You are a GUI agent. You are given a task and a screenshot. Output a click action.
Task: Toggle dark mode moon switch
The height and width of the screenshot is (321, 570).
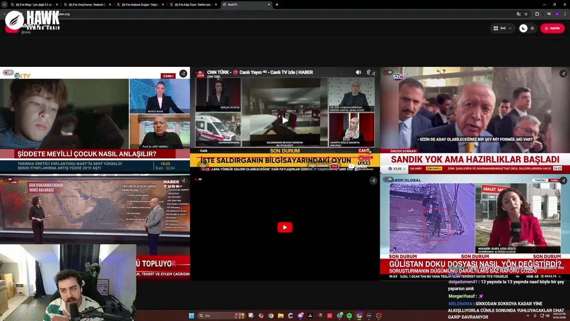click(523, 28)
